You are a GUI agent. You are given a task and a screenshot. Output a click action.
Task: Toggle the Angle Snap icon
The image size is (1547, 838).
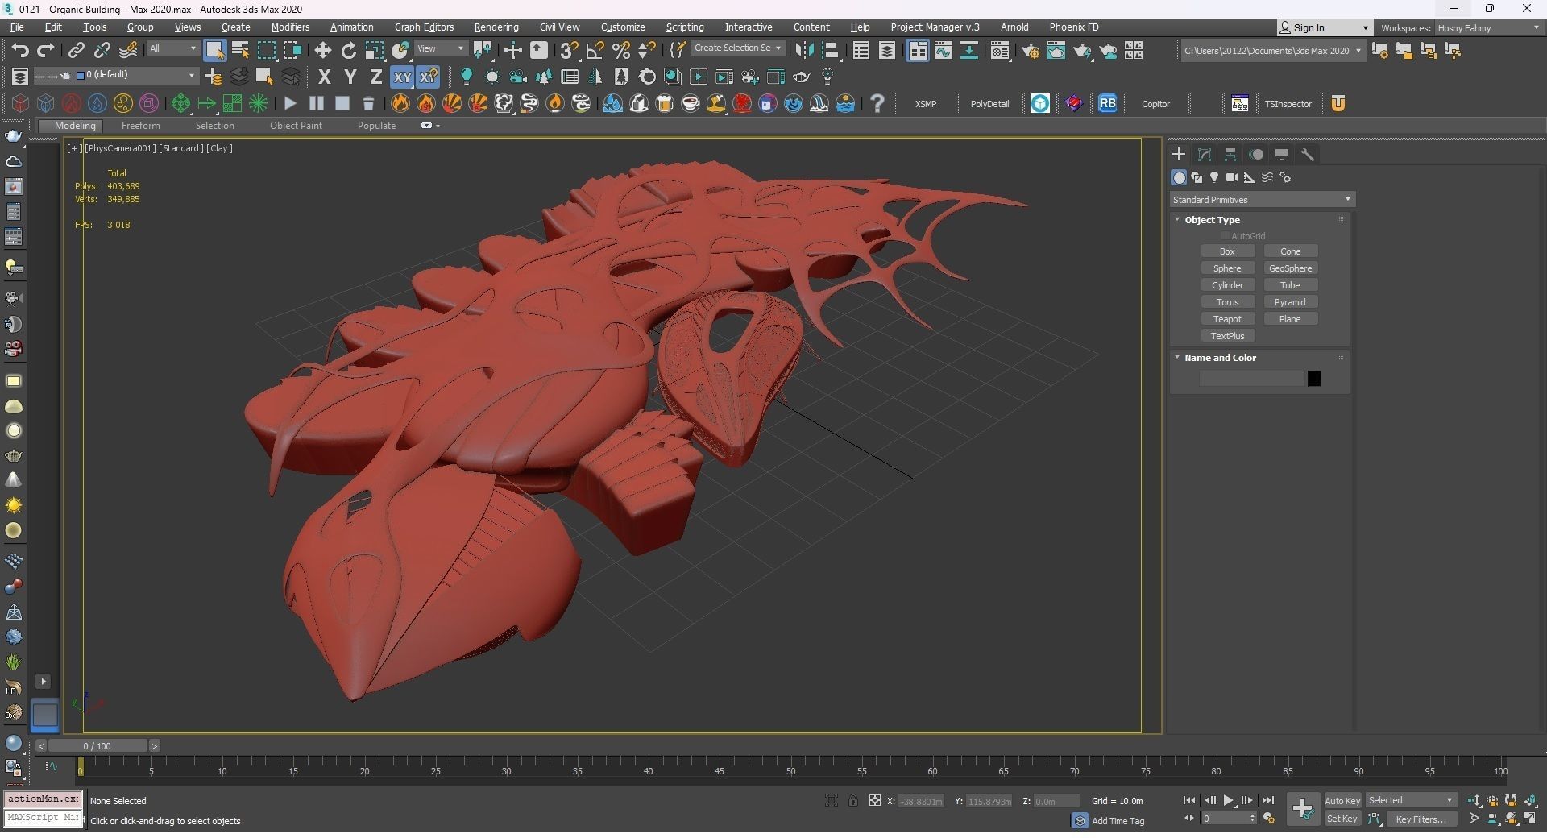pos(595,51)
